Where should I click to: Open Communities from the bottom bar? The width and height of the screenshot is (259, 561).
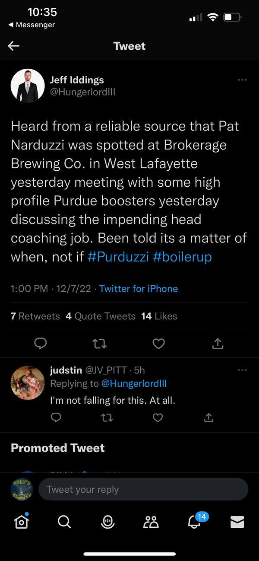[151, 522]
